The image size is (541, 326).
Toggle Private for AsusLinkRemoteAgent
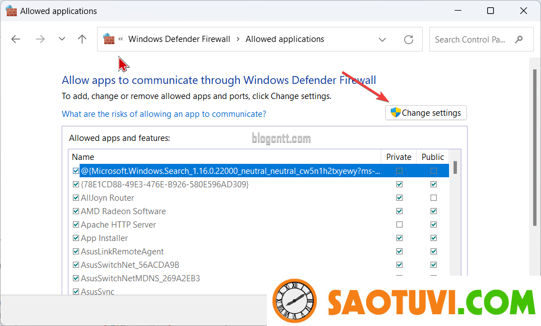click(400, 251)
